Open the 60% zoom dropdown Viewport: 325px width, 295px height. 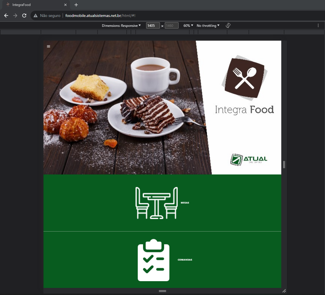pos(188,25)
